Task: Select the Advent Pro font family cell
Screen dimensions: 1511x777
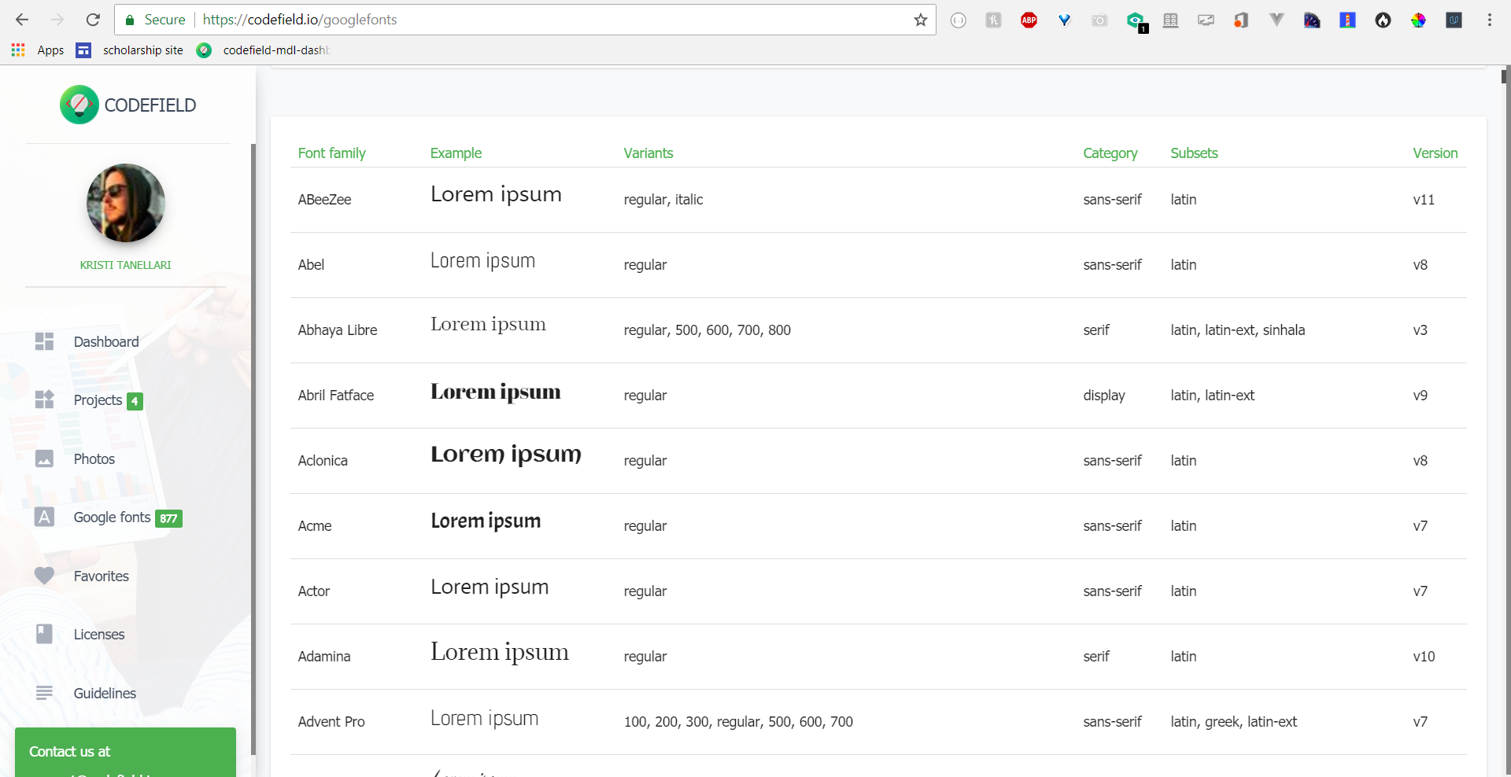Action: [331, 722]
